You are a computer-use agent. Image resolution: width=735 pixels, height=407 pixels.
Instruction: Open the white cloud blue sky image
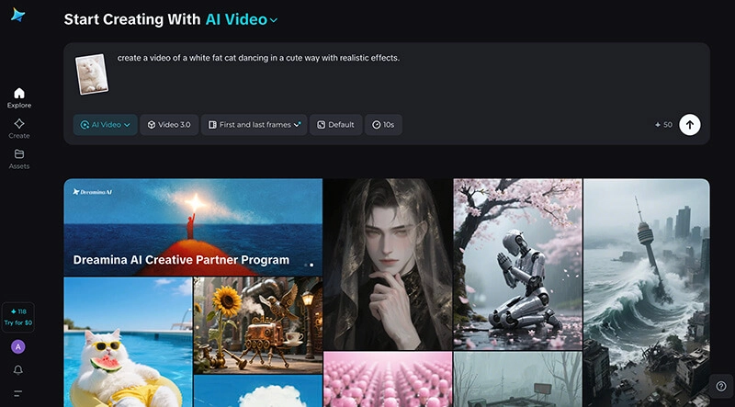tap(258, 391)
